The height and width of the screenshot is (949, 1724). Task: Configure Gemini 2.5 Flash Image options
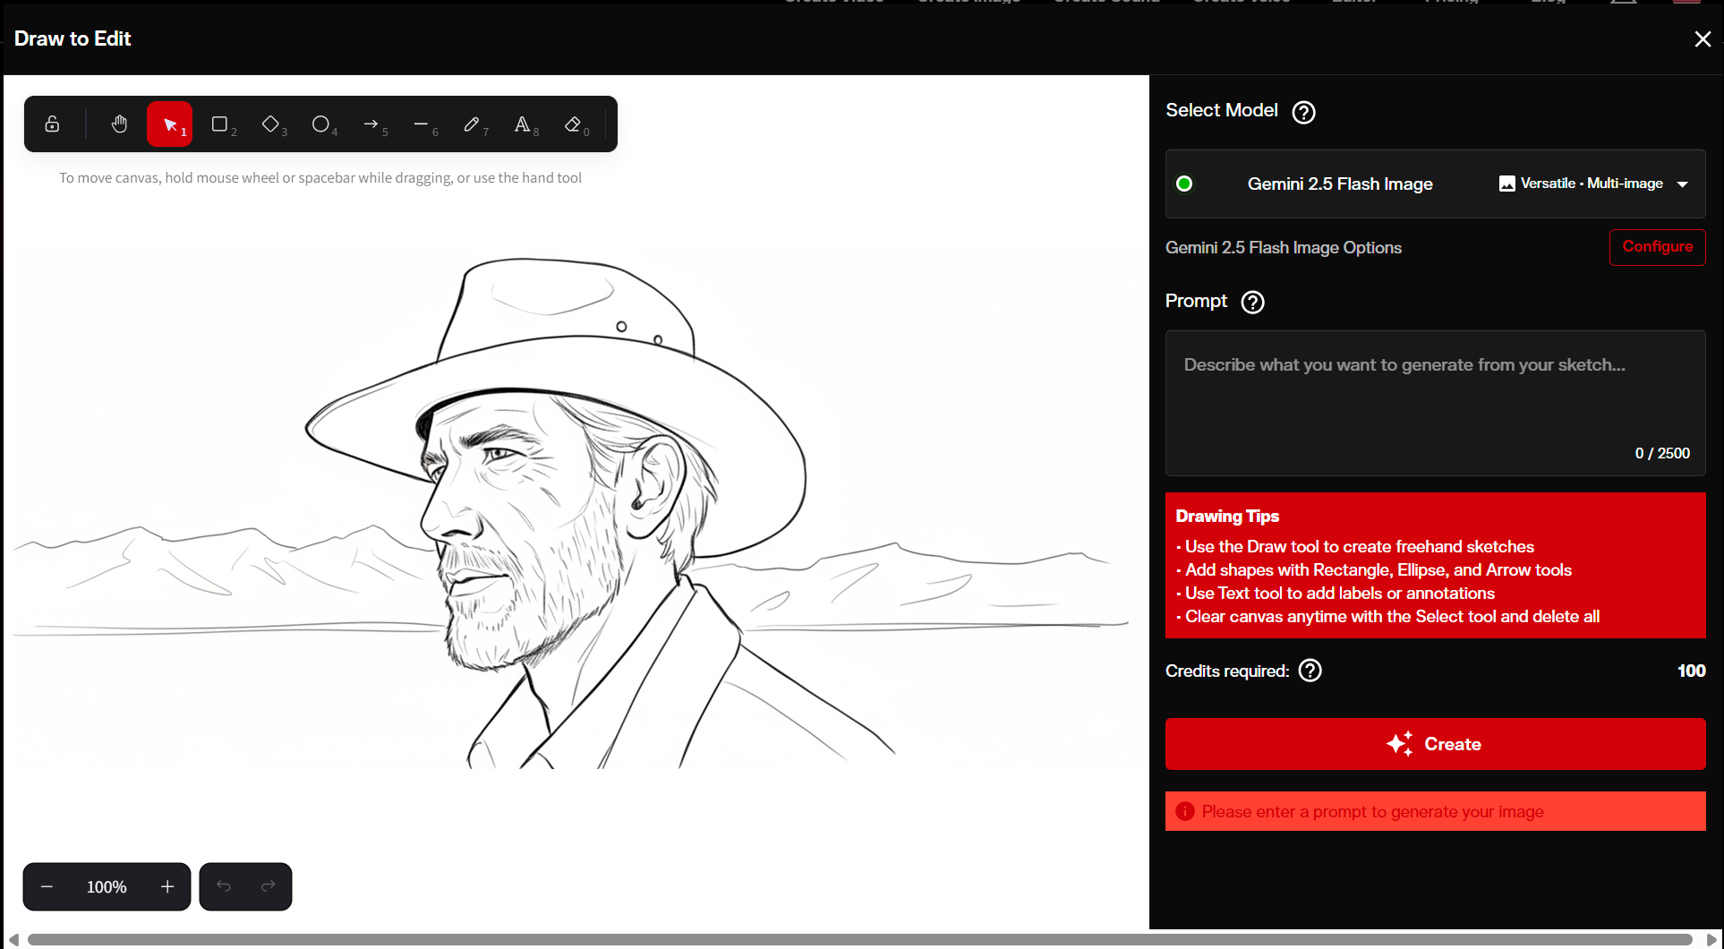pyautogui.click(x=1657, y=247)
